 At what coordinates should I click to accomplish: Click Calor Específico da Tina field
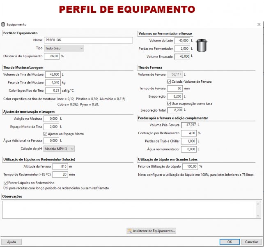[53, 91]
